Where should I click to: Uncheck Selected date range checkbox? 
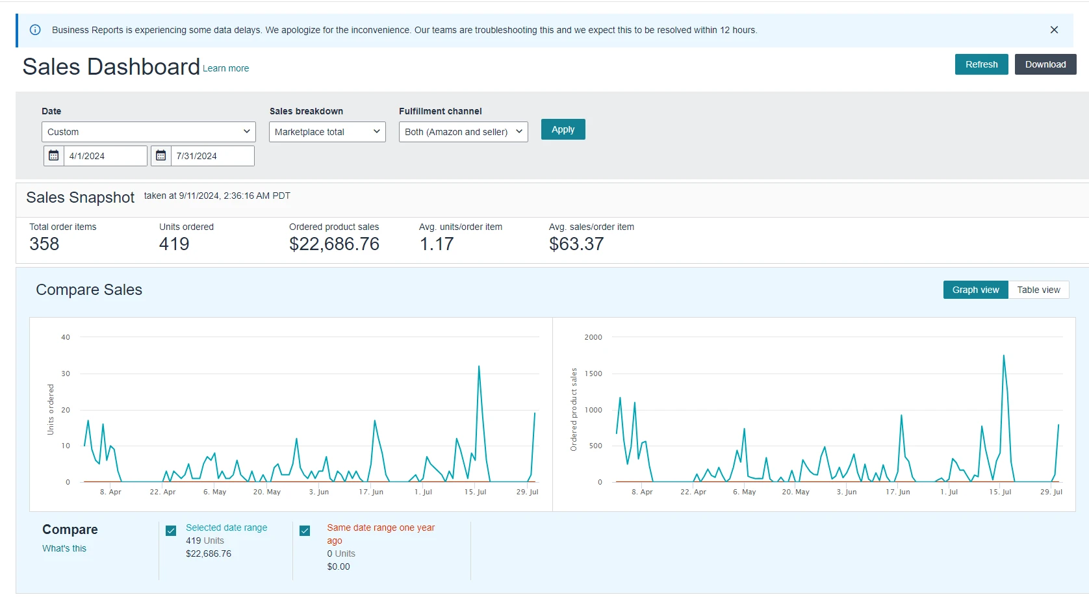(x=171, y=531)
